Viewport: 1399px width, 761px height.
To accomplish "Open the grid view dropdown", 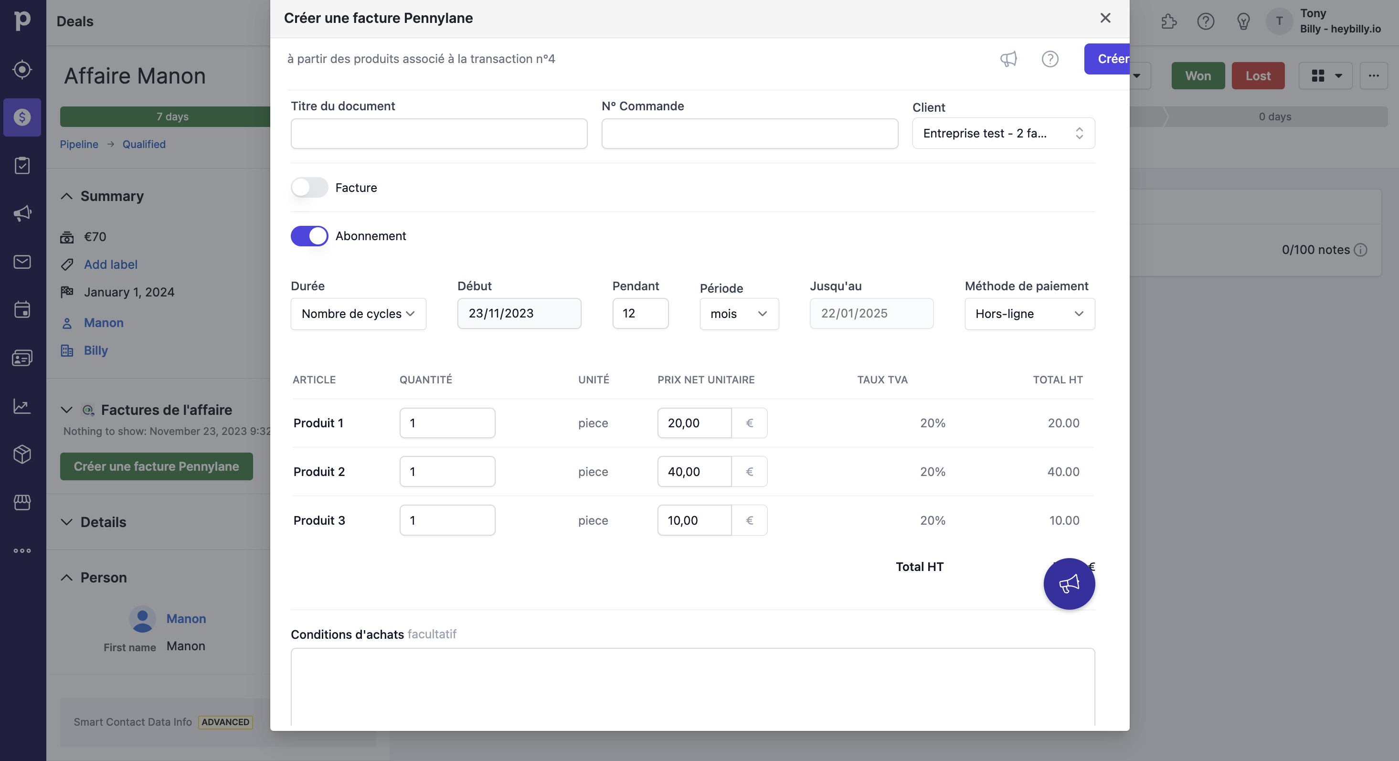I will click(x=1326, y=75).
